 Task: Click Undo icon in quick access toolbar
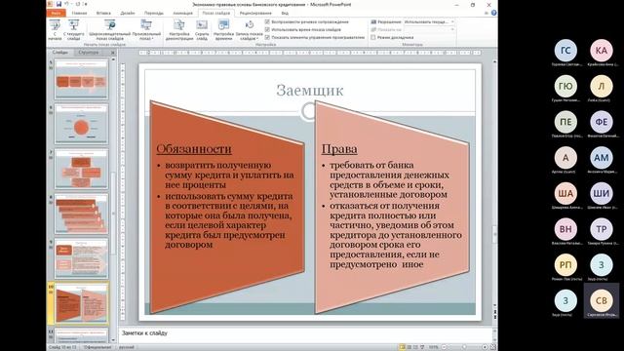(x=66, y=4)
